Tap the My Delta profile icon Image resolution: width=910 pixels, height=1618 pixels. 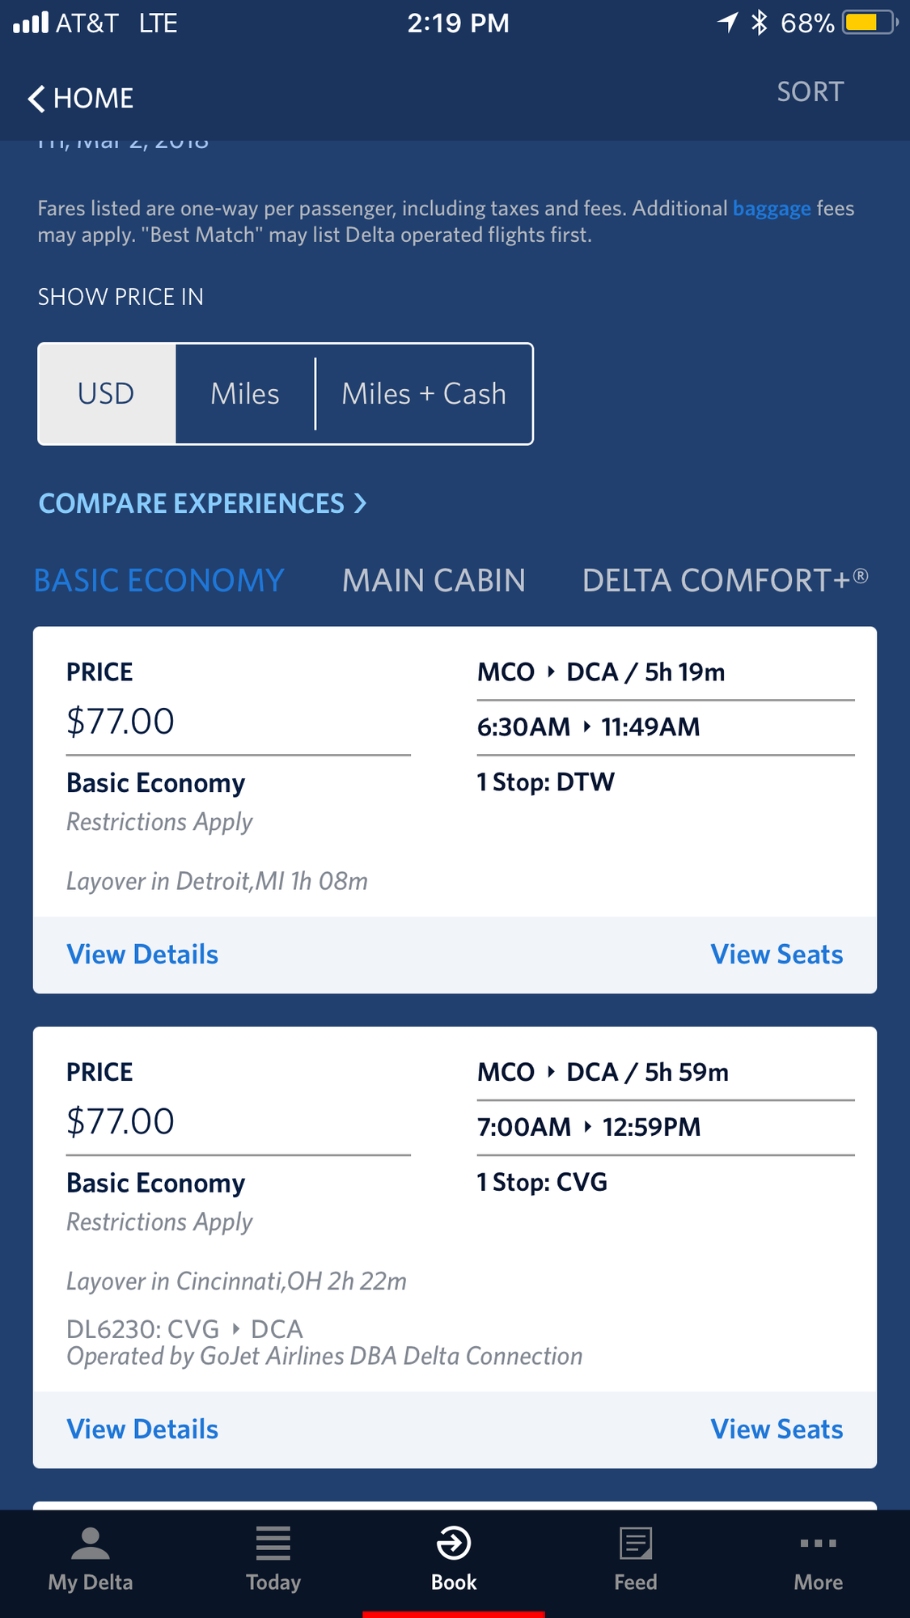tap(90, 1544)
